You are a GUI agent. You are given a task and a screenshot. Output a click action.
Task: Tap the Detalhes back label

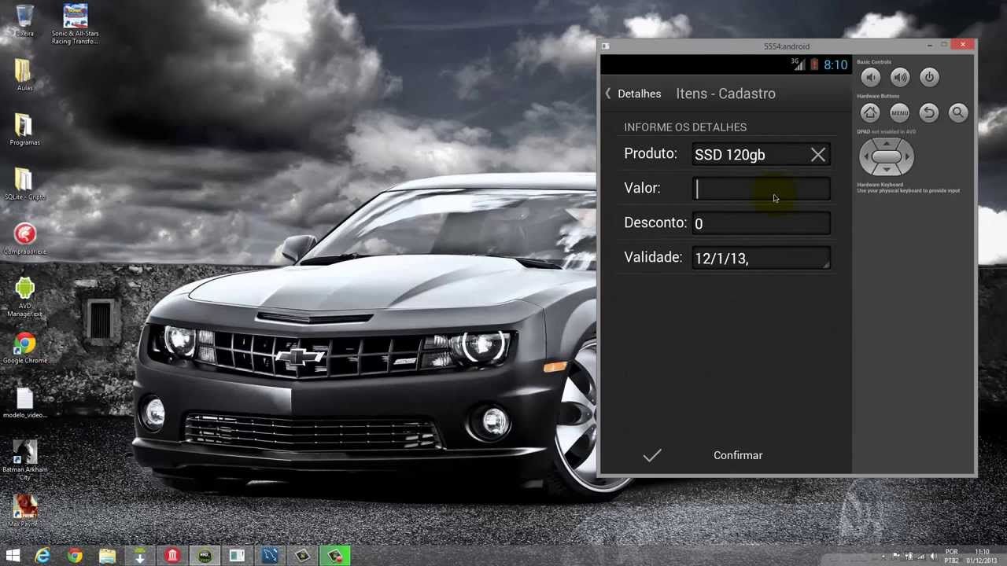click(x=639, y=94)
